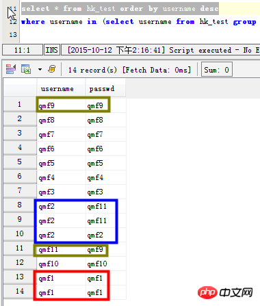The height and width of the screenshot is (306, 260).
Task: Click passwd cell qmf1 in row 13
Action: (106, 278)
